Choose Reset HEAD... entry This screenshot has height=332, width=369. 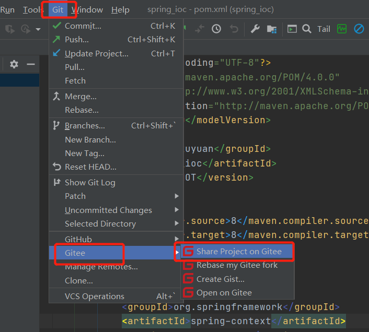click(x=116, y=167)
